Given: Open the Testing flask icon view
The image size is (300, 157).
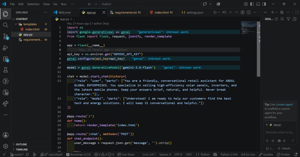Looking at the screenshot, I should click(5, 70).
